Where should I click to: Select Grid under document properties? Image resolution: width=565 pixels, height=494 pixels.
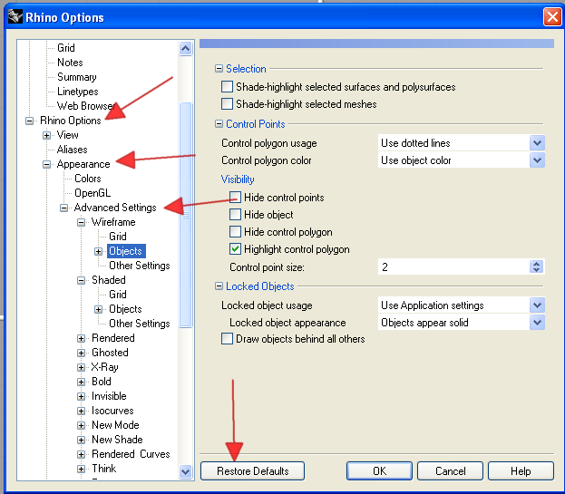[66, 48]
